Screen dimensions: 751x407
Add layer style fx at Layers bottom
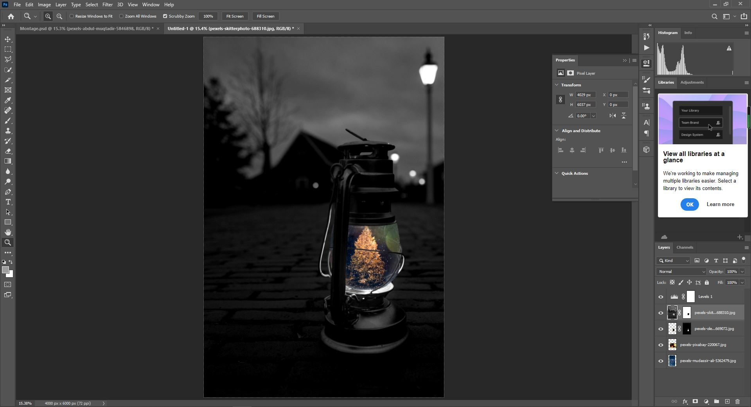685,402
